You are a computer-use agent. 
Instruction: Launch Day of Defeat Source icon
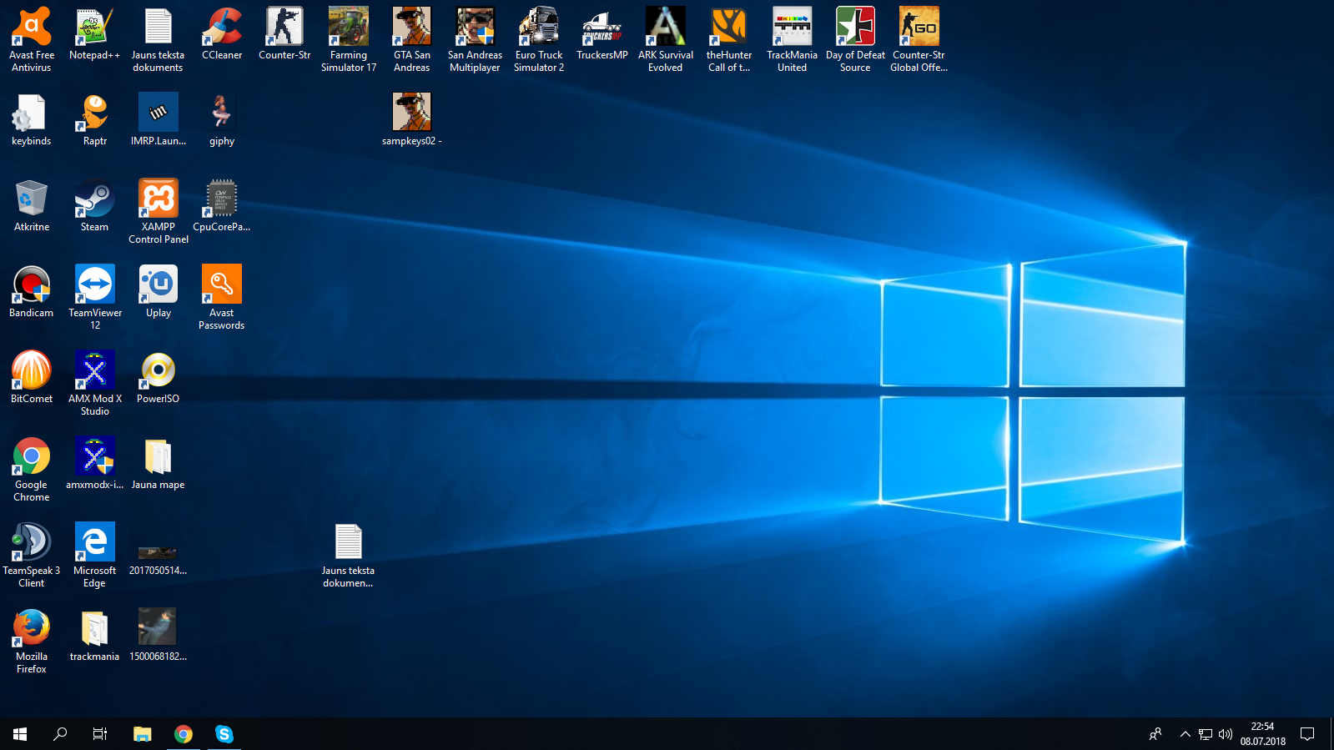(855, 39)
